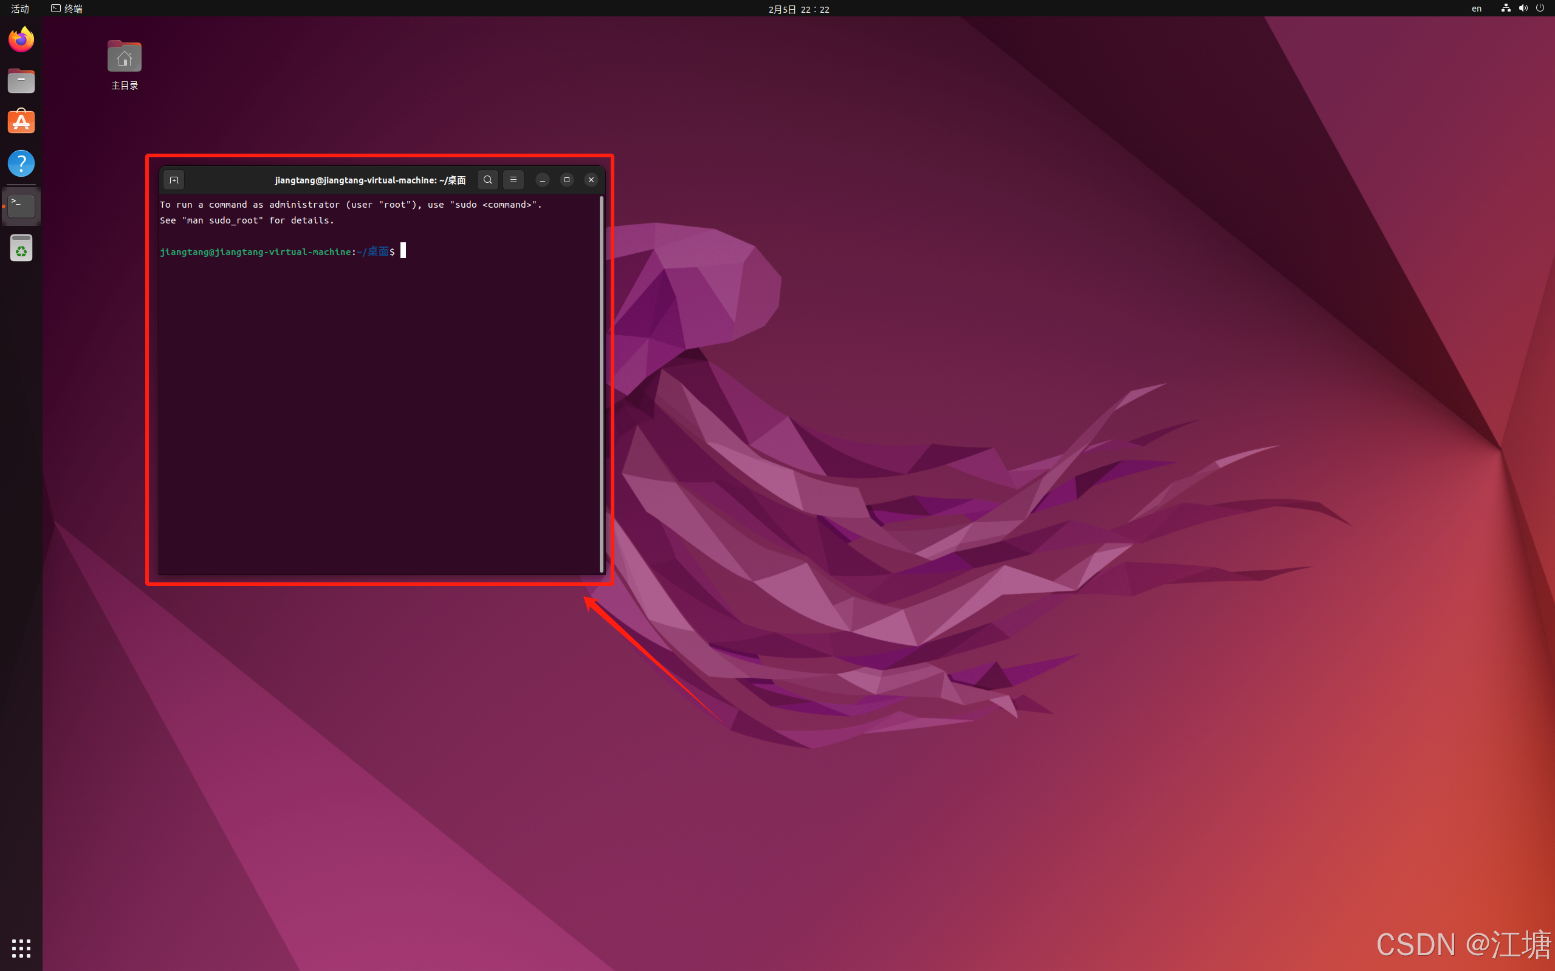
Task: Show all applications grid
Action: coord(21,947)
